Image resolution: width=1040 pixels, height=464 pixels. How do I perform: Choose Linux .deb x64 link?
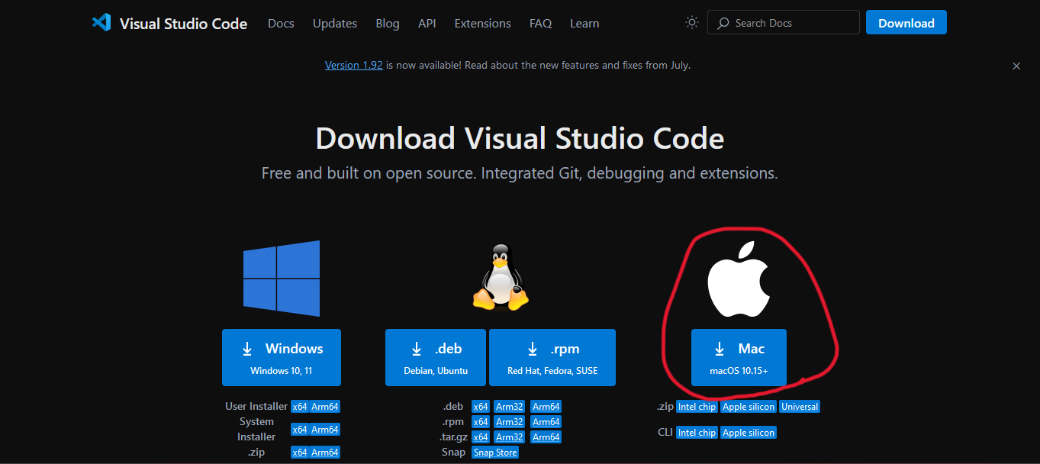click(x=481, y=407)
